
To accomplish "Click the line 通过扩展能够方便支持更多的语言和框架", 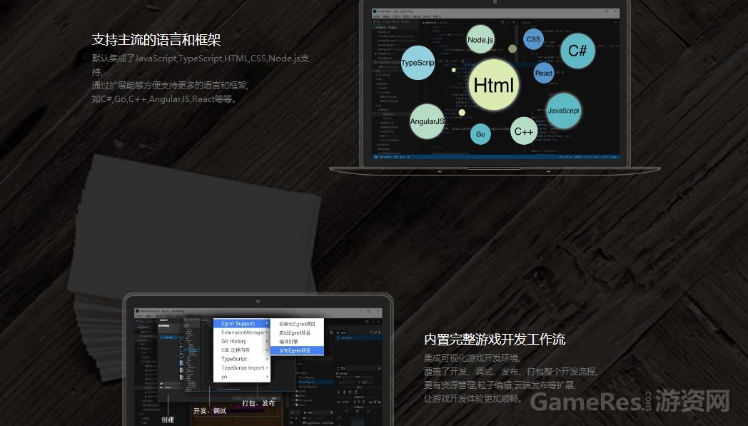I will 170,86.
